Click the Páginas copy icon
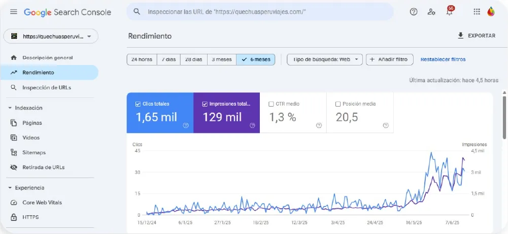508x234 pixels. (x=14, y=123)
